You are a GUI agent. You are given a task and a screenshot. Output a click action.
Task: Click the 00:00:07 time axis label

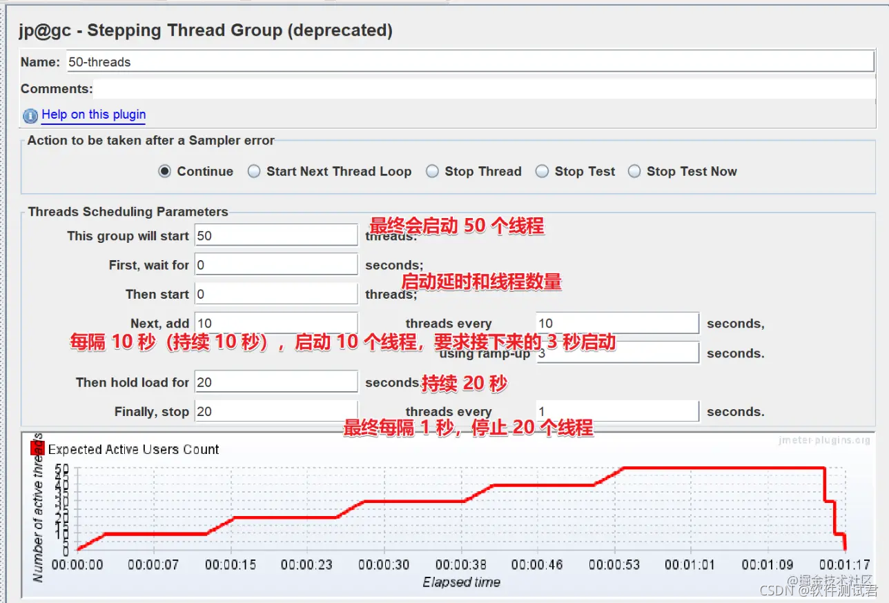(154, 564)
